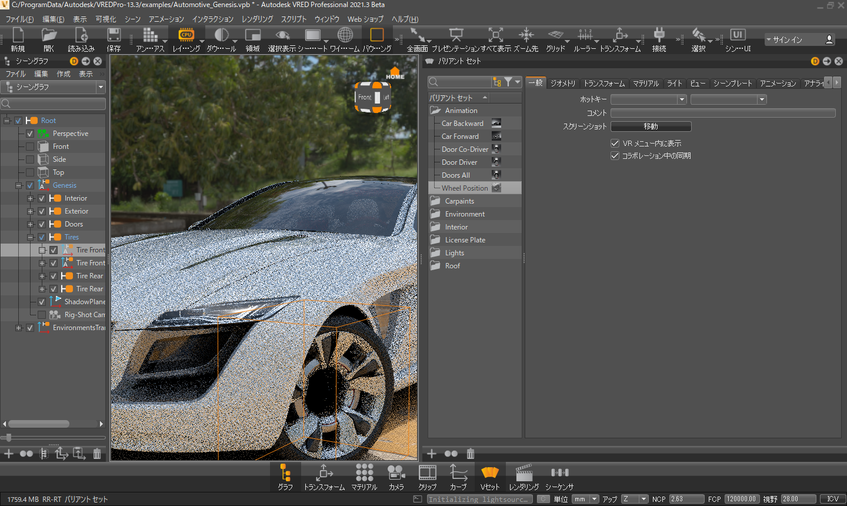Click the Raytracing CPU toolbar icon

click(186, 36)
